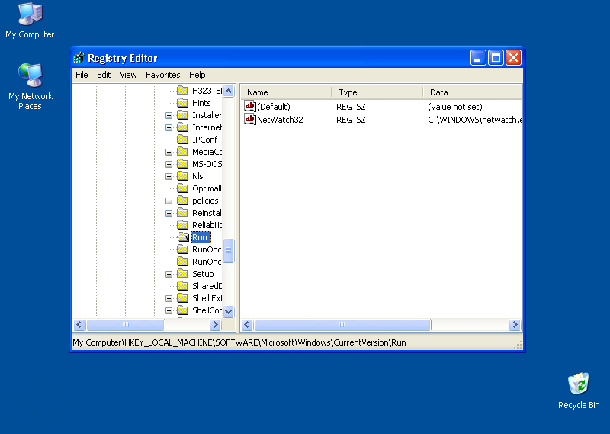610x434 pixels.
Task: Click REG_SZ type in (Default) row
Action: [351, 107]
